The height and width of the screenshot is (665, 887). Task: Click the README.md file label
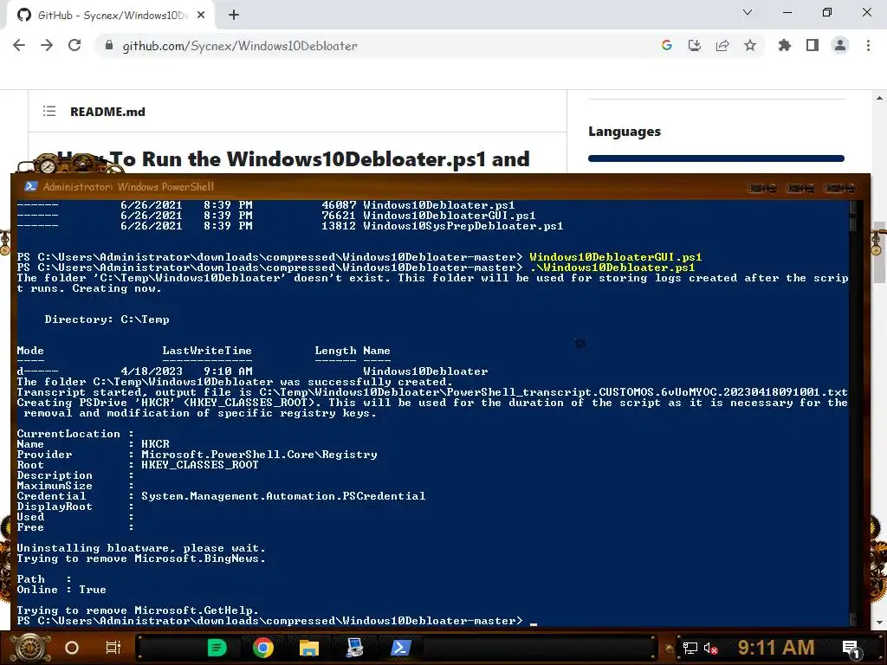pos(107,112)
